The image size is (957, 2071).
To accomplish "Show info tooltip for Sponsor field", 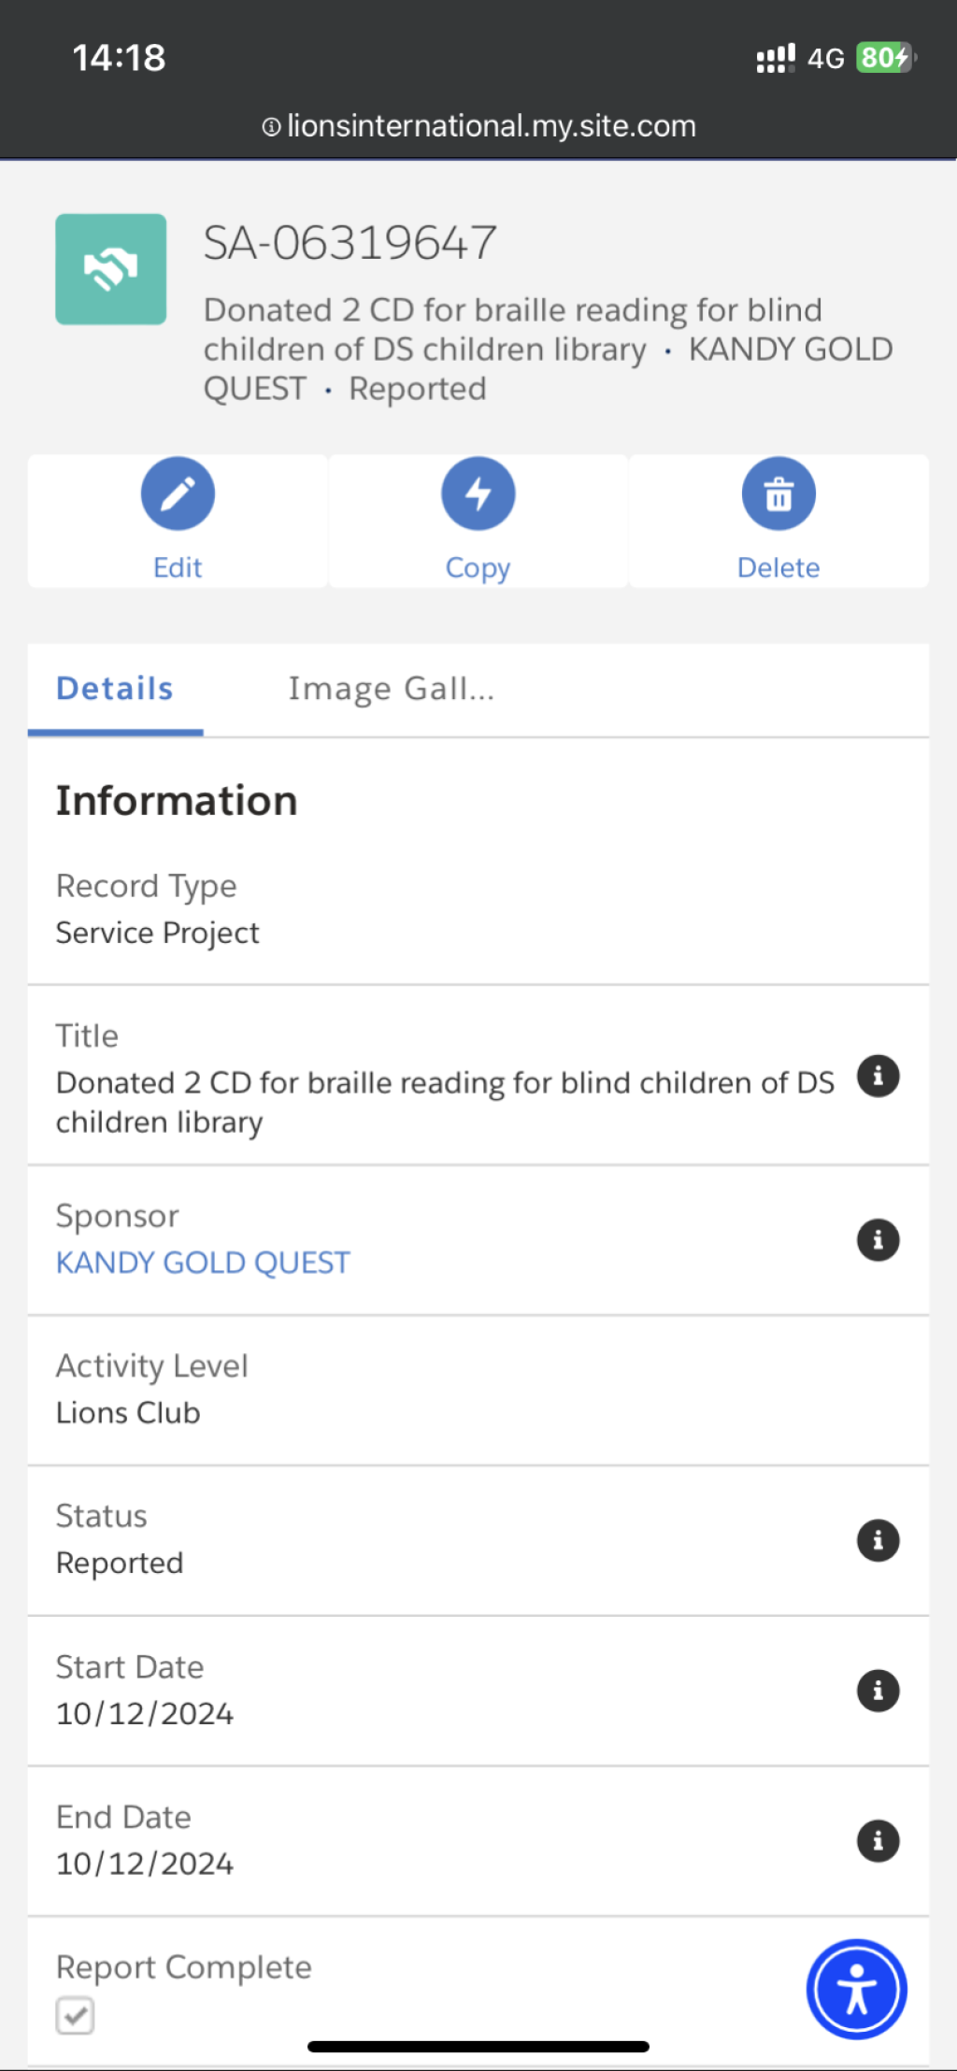I will [878, 1240].
